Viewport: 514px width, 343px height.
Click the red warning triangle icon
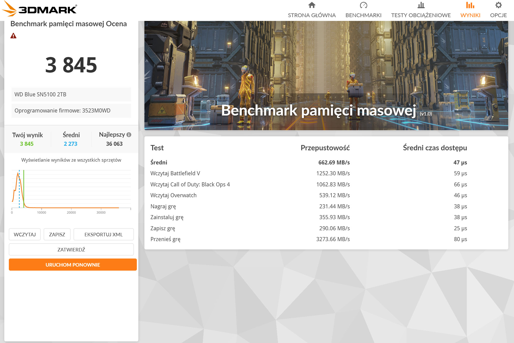point(13,36)
